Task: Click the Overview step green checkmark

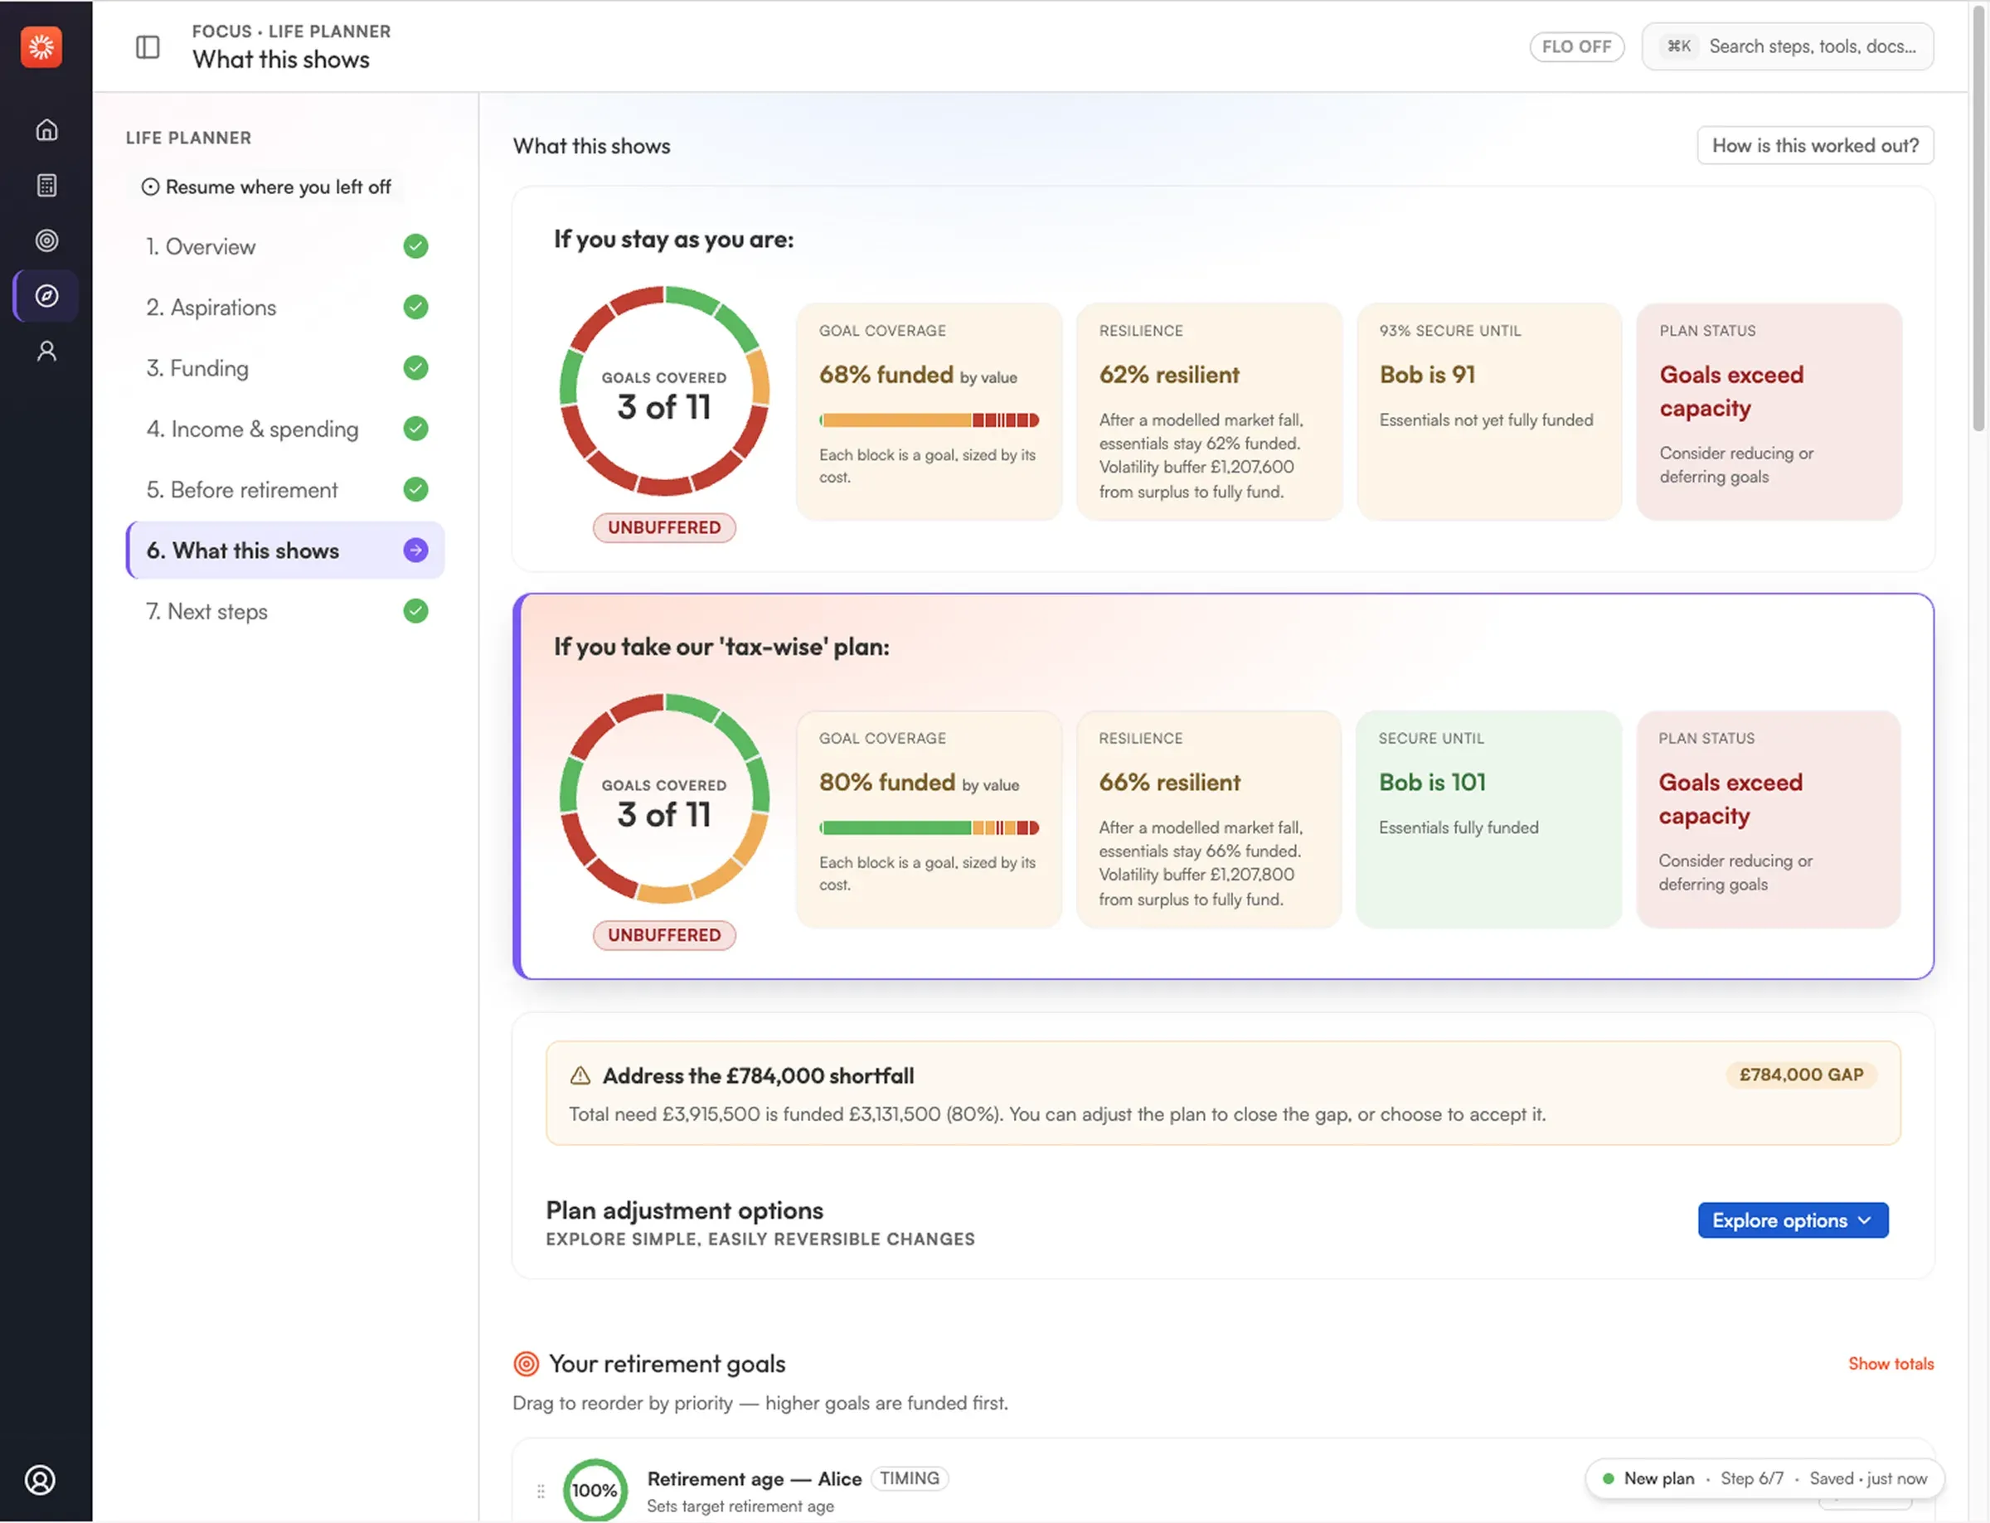Action: (415, 245)
